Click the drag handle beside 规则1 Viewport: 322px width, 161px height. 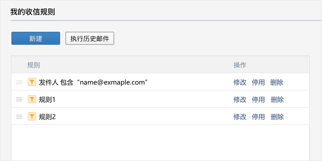point(19,99)
